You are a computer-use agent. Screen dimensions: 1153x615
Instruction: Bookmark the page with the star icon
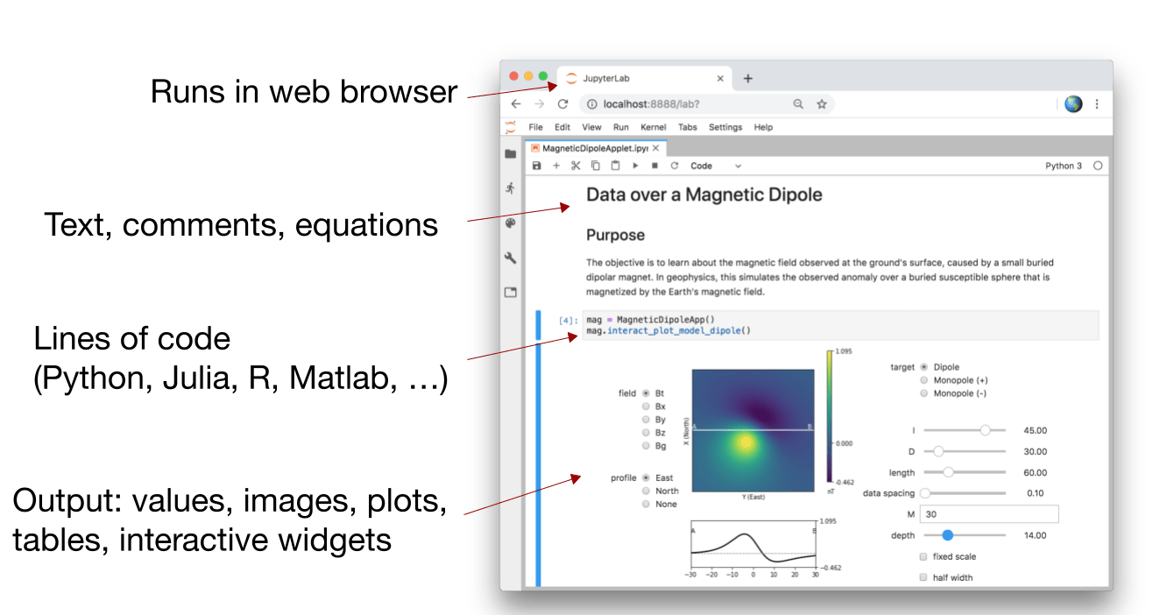point(821,103)
